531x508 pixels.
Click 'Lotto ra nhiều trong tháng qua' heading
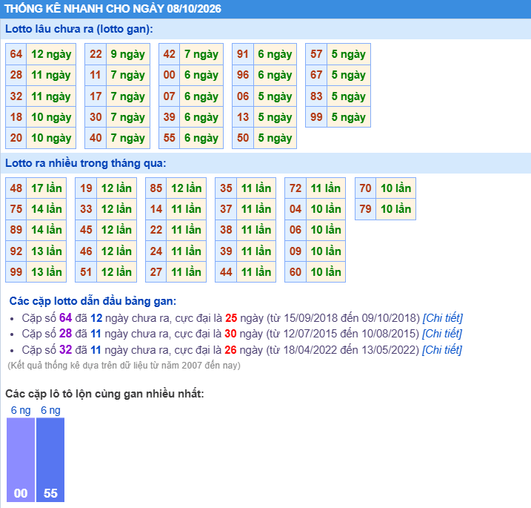point(86,163)
